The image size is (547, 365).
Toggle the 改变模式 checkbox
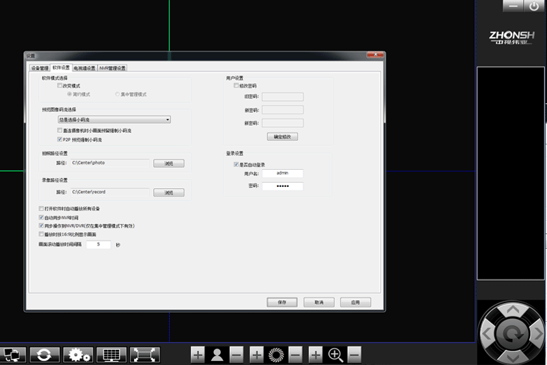59,86
